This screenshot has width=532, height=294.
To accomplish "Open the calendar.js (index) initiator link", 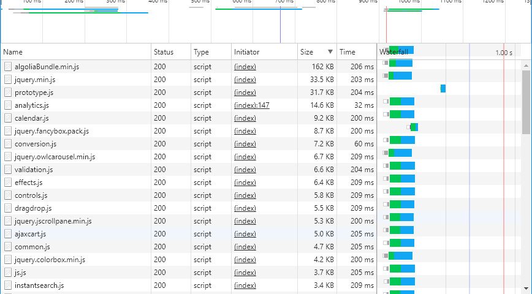I will click(x=245, y=118).
